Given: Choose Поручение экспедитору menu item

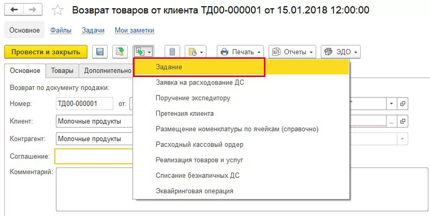Looking at the screenshot, I should tap(241, 98).
